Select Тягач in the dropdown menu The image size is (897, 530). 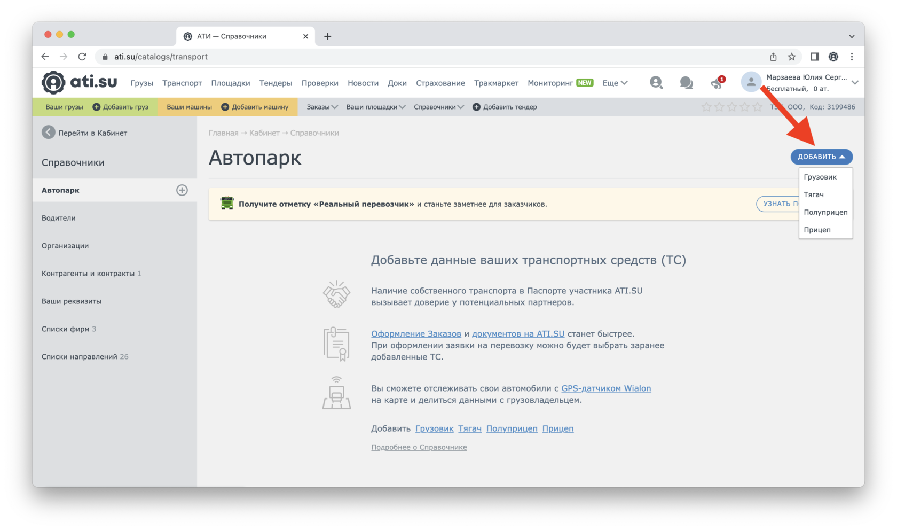pyautogui.click(x=825, y=194)
